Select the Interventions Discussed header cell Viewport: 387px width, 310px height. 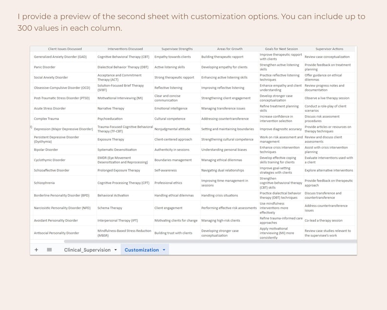125,49
